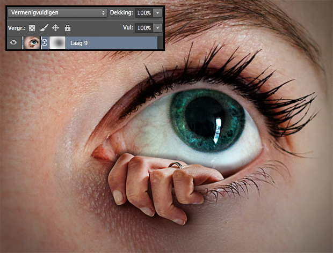
Task: Select the Laag 9 layer name
Action: tap(79, 43)
